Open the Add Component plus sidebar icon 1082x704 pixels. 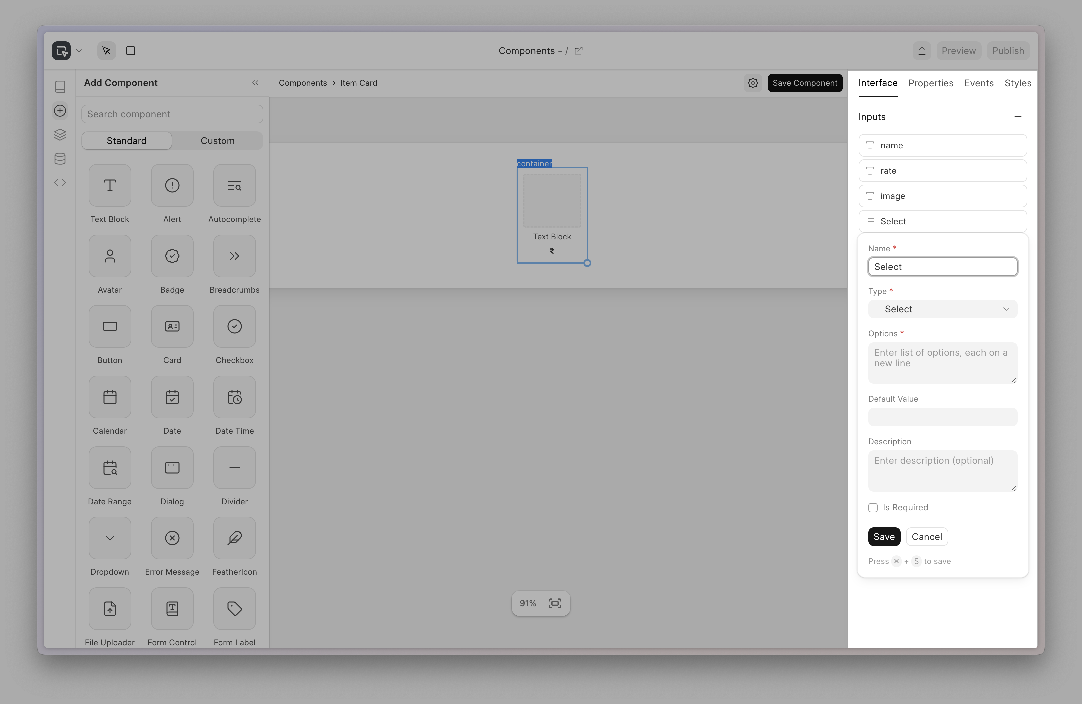click(60, 110)
